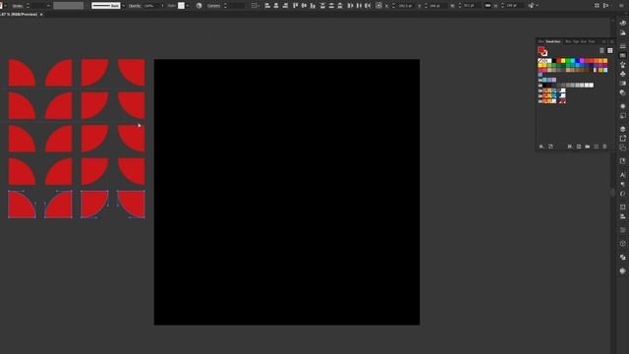Open the Color panel icon atop right dock
This screenshot has width=629, height=354.
[622, 24]
